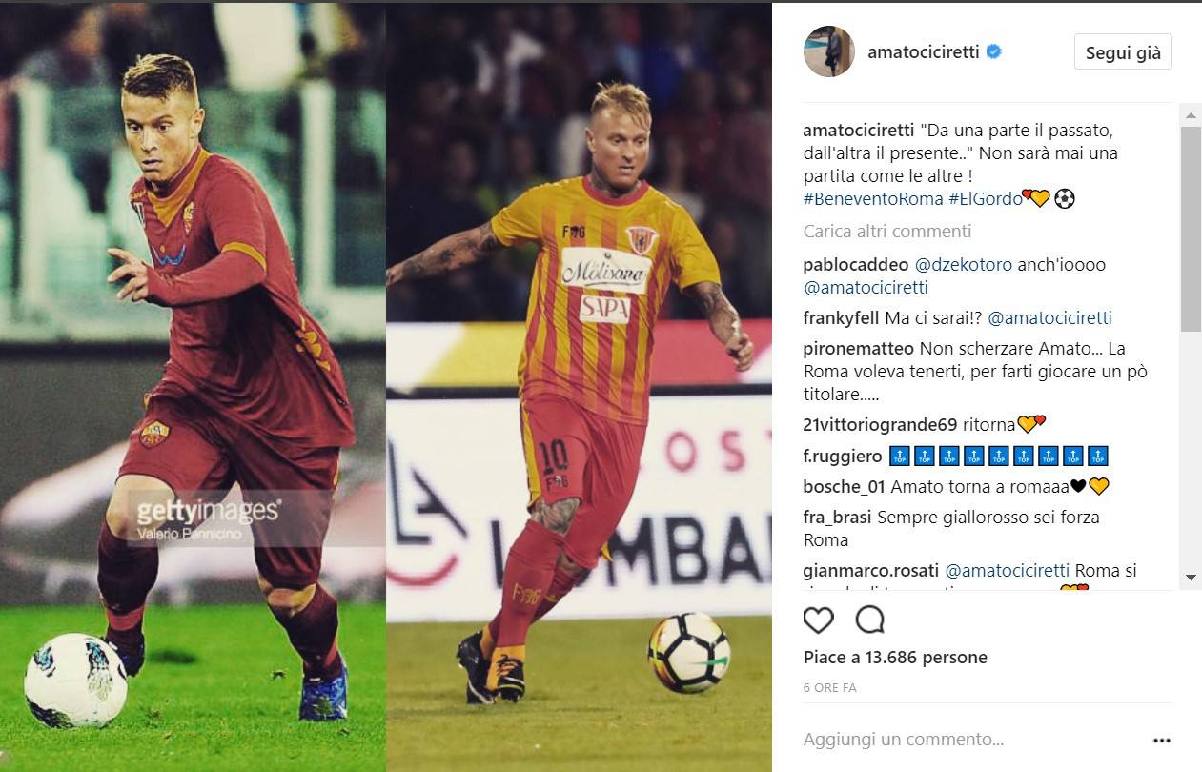
Task: Click the Benevento jersey photo
Action: point(579,386)
